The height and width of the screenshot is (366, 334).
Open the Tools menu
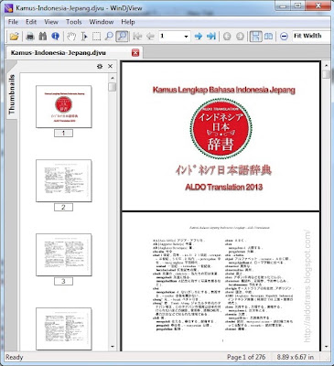tap(74, 22)
